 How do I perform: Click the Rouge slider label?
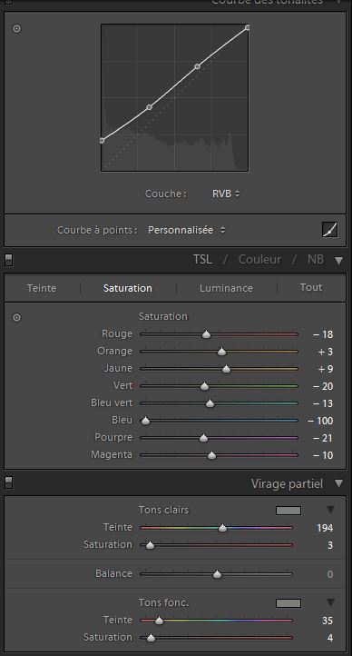[x=117, y=333]
